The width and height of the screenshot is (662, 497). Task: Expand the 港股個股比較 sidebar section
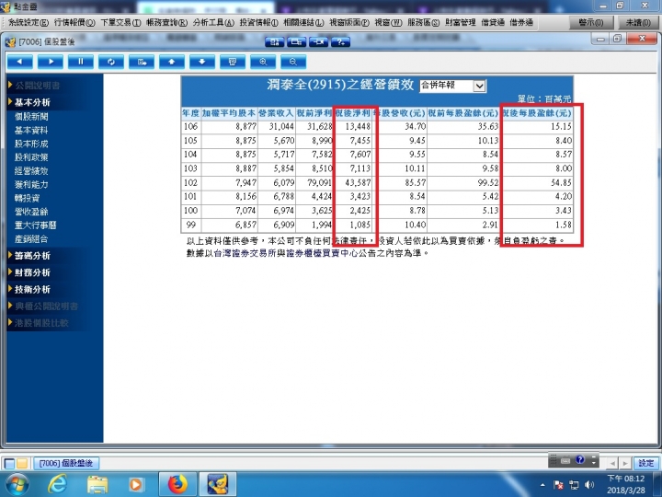coord(41,323)
